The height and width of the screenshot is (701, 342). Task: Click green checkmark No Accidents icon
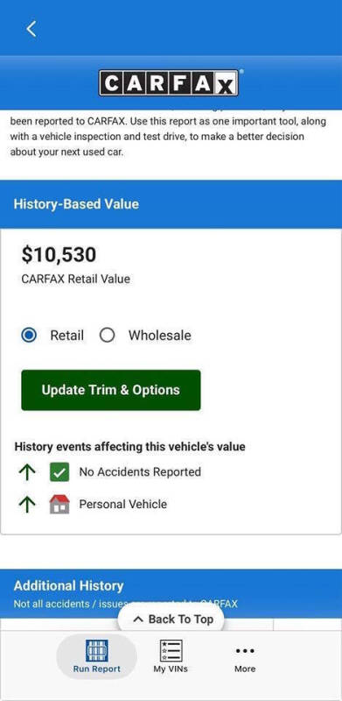coord(59,472)
